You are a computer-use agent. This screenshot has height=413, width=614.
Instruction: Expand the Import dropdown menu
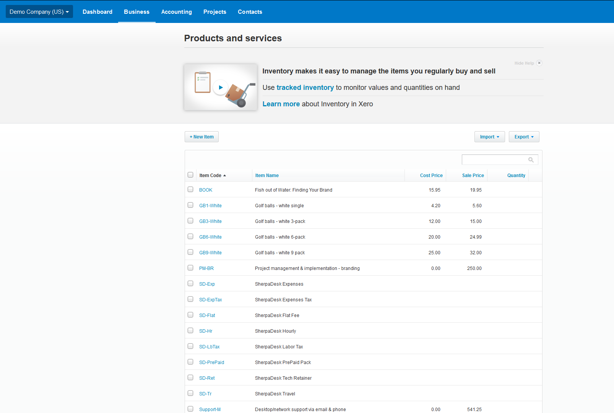pyautogui.click(x=489, y=137)
